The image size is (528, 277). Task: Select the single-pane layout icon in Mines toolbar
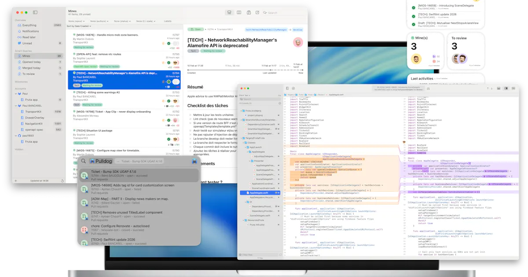[x=229, y=12]
